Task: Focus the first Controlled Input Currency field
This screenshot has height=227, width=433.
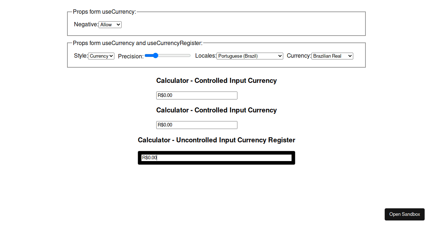Action: pyautogui.click(x=197, y=95)
